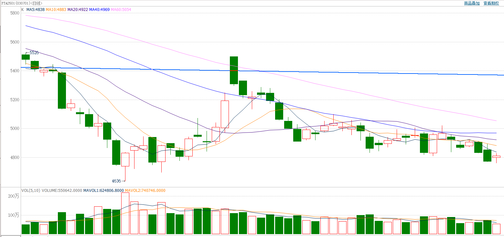504x237 pixels.
Task: Select the MA60:5054 indicator label
Action: pos(121,10)
